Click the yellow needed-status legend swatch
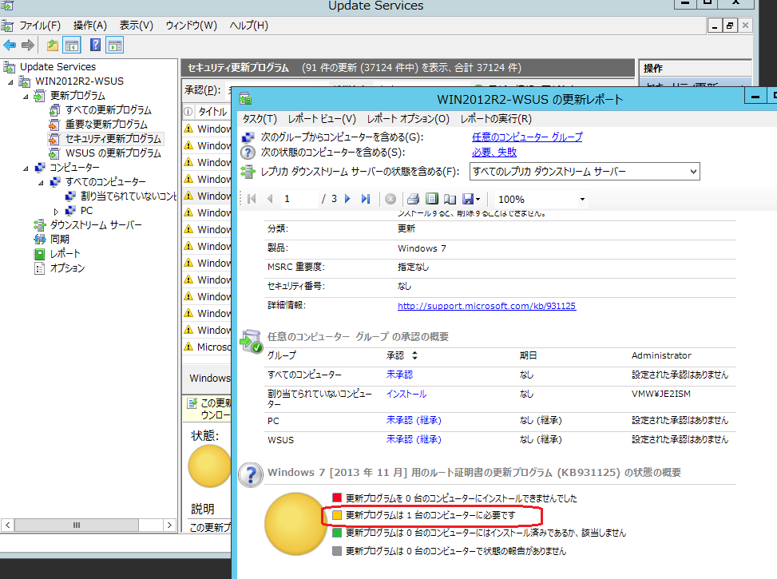777x579 pixels. [x=337, y=515]
